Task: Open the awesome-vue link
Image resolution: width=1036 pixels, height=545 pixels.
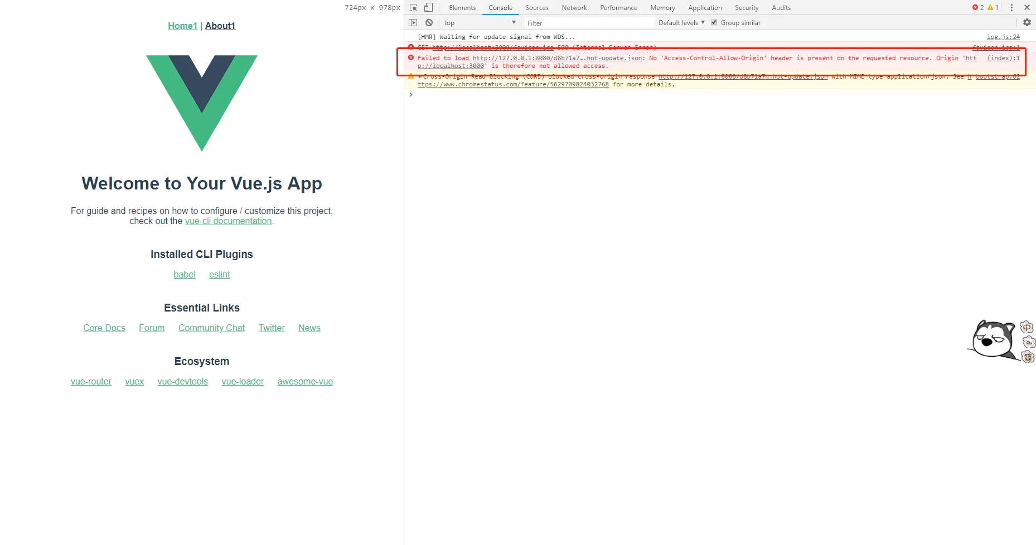Action: [x=305, y=382]
